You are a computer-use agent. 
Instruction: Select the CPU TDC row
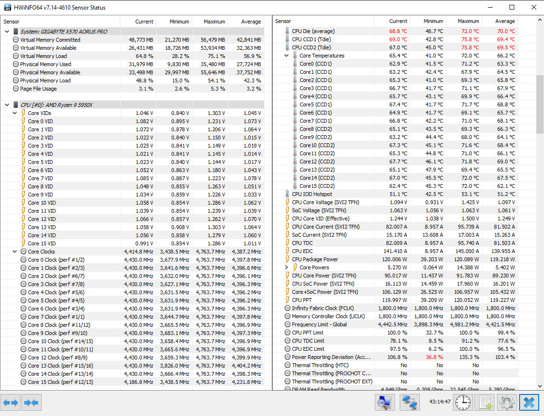click(x=395, y=243)
